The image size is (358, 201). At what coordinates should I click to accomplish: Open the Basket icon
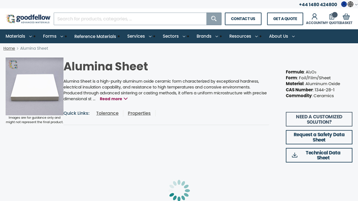[x=346, y=17]
